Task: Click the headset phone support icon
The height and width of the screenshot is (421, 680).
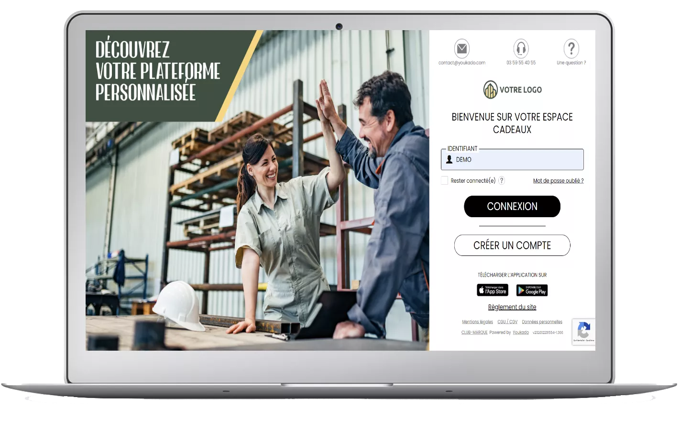Action: [521, 49]
